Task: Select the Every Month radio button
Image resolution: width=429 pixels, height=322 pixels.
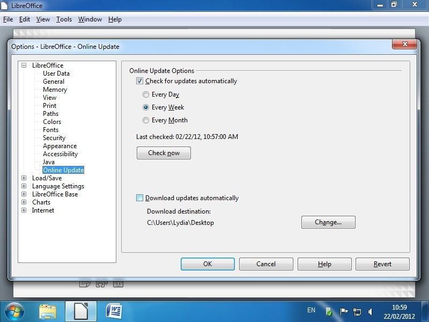Action: pyautogui.click(x=146, y=120)
